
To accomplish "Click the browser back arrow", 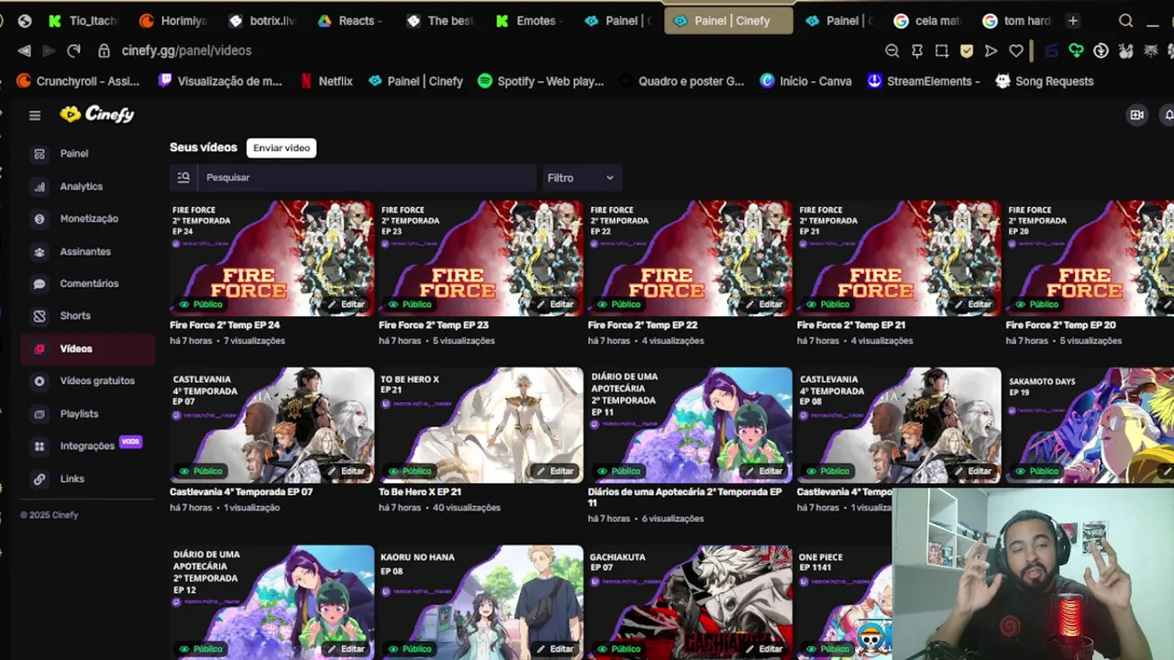I will (25, 50).
